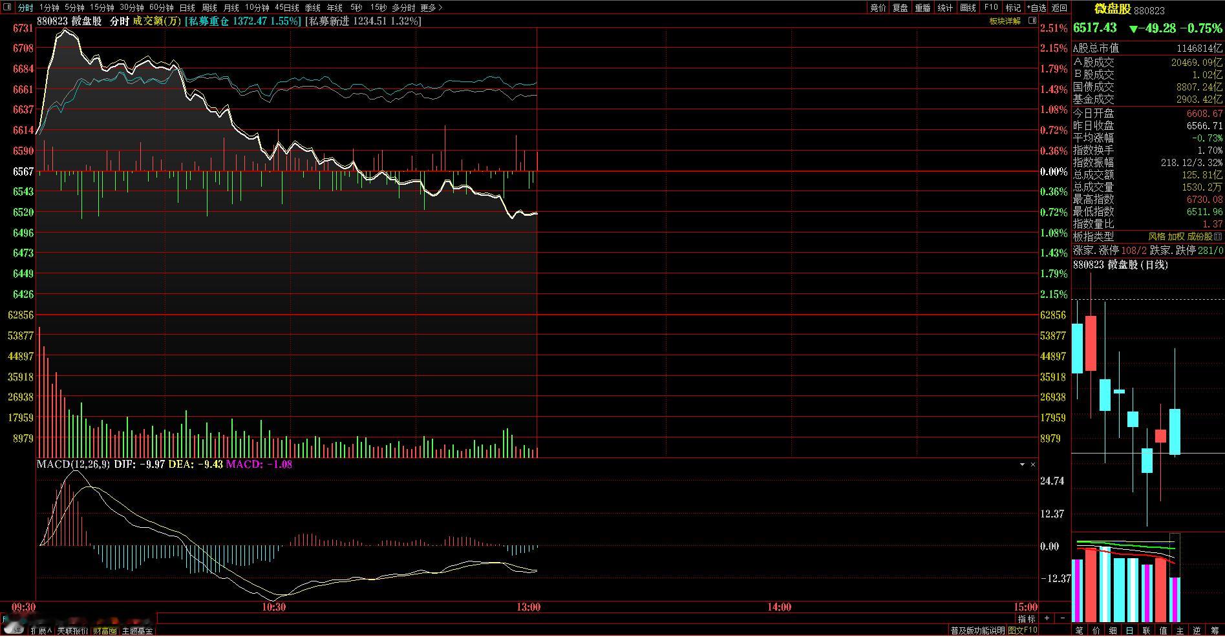
Task: Open the 统计 statistics button
Action: coord(945,8)
